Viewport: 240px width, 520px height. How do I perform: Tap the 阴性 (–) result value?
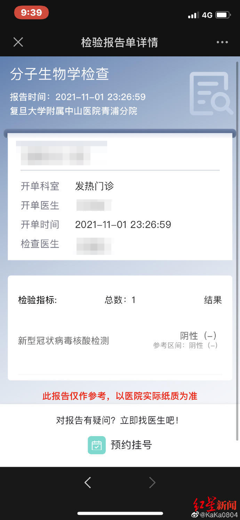(198, 336)
